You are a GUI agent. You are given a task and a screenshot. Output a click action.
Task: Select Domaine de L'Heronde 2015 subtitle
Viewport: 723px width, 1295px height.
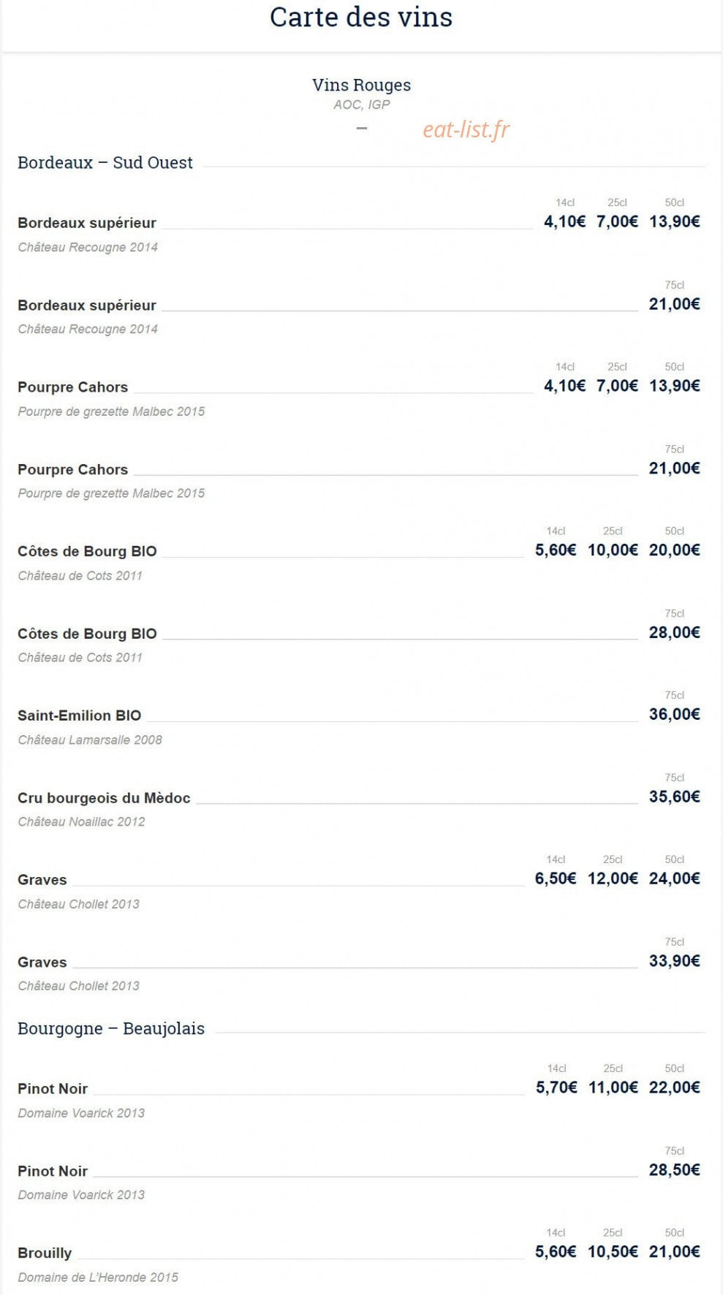(x=98, y=1277)
